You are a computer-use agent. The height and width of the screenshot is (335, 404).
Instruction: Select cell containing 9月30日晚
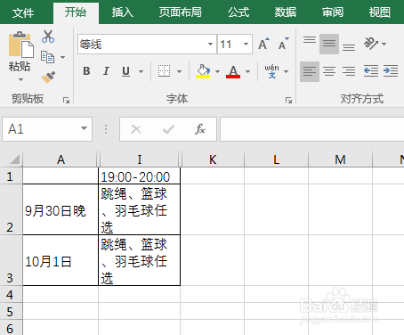click(61, 209)
